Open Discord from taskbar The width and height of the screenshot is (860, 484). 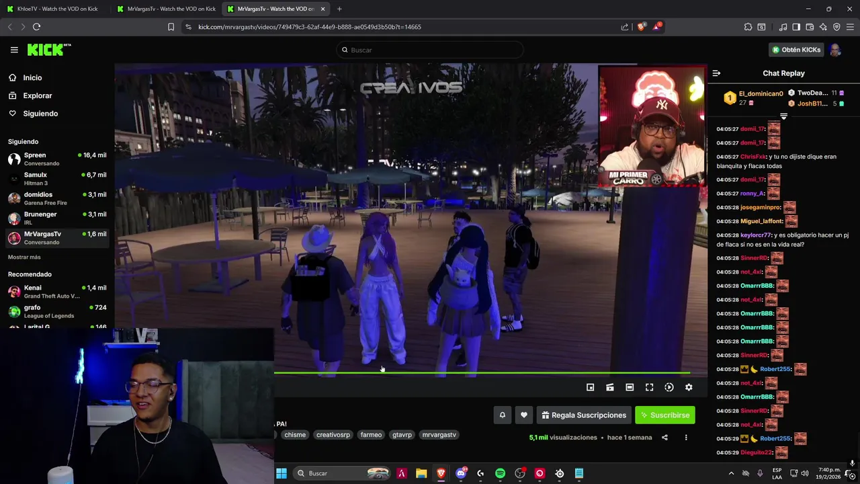(x=461, y=473)
